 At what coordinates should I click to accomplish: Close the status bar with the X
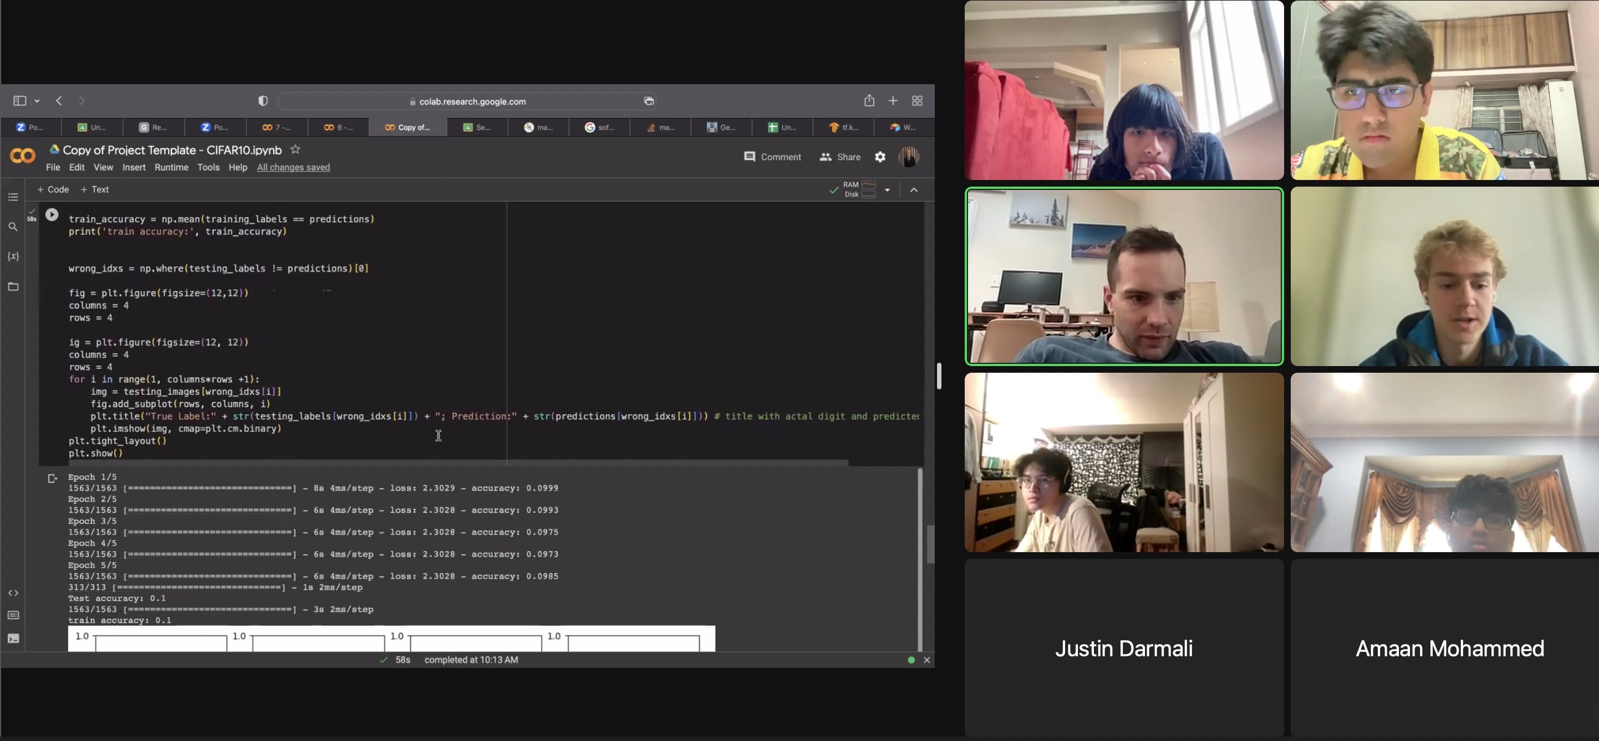[x=927, y=660]
